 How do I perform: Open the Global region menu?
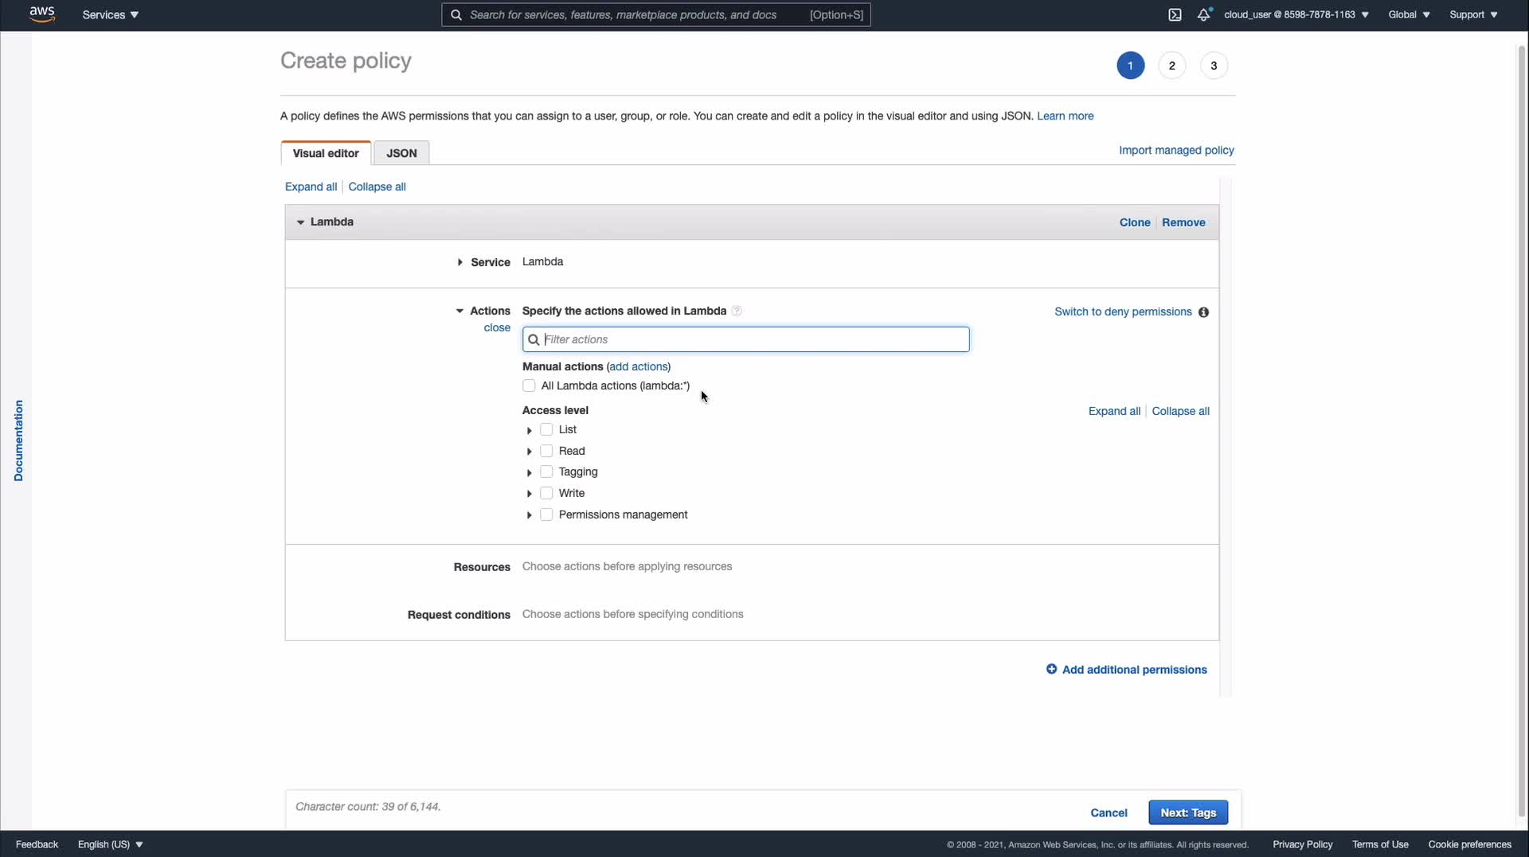[x=1409, y=14]
